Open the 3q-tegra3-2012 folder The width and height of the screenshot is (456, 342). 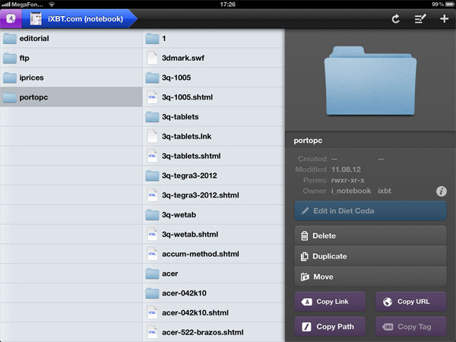click(x=214, y=176)
